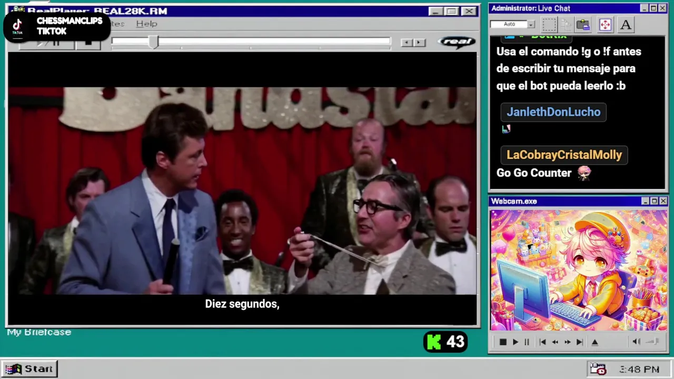Fast-forward using the double-right arrows in Webcam.exe
Image resolution: width=674 pixels, height=379 pixels.
click(568, 342)
